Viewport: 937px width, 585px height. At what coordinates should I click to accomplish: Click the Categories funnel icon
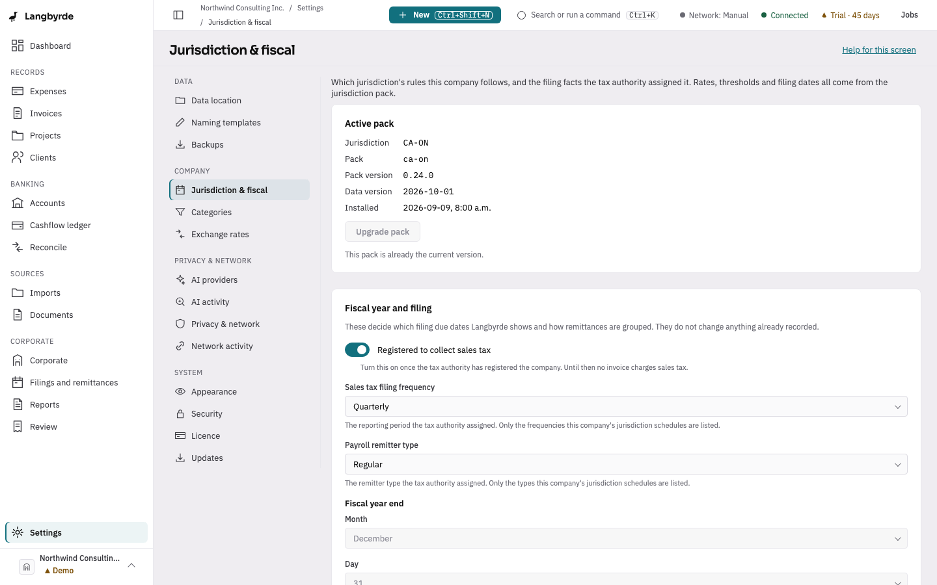(x=180, y=212)
